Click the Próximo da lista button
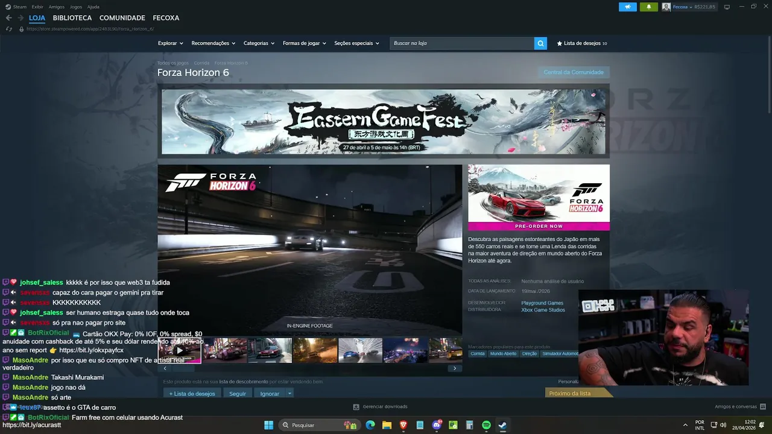The image size is (772, 434). [578, 393]
